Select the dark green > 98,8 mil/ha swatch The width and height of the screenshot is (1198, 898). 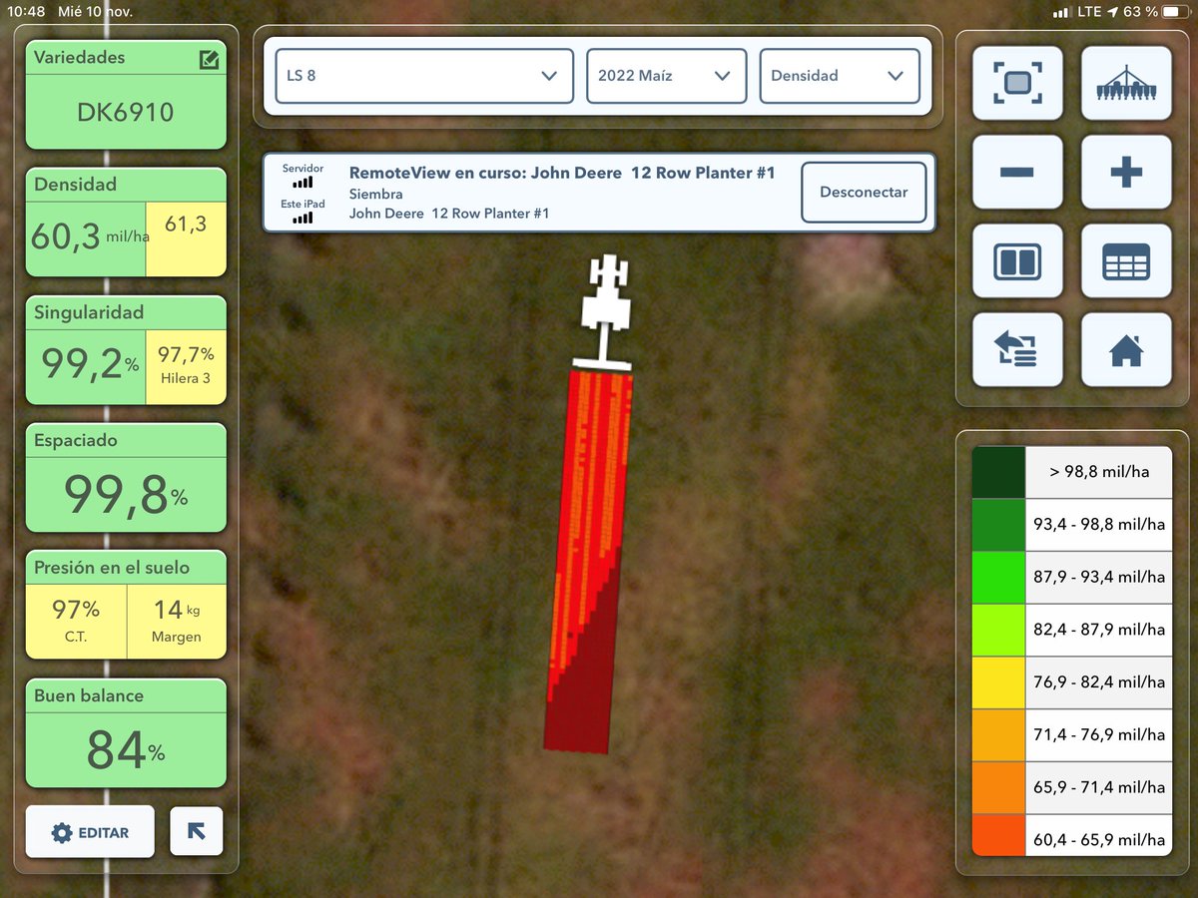pyautogui.click(x=998, y=472)
